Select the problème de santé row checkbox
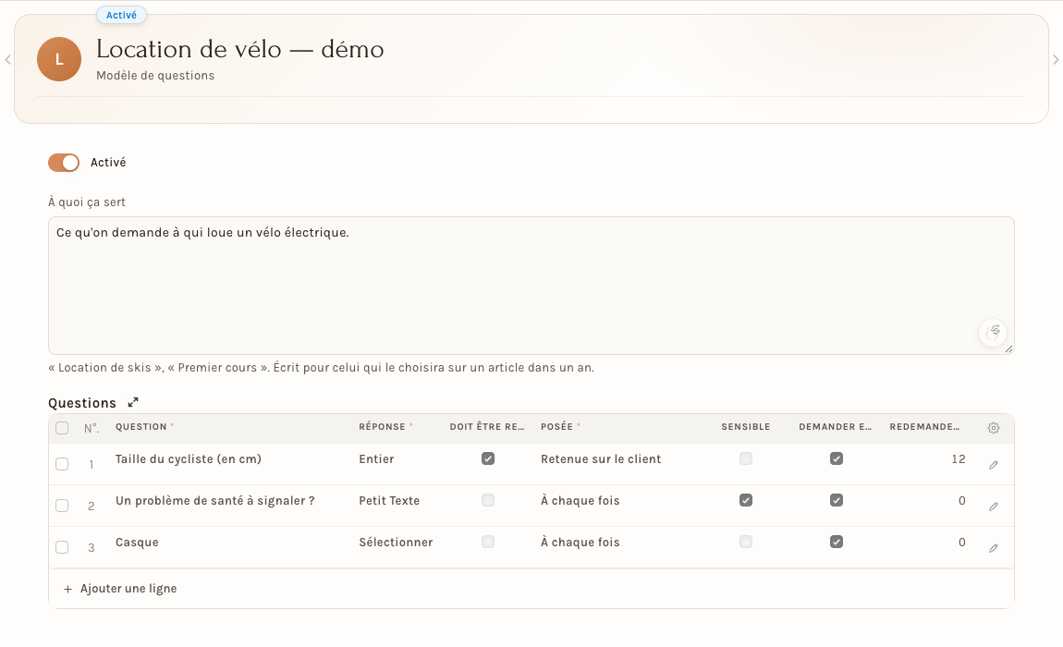 pyautogui.click(x=62, y=506)
